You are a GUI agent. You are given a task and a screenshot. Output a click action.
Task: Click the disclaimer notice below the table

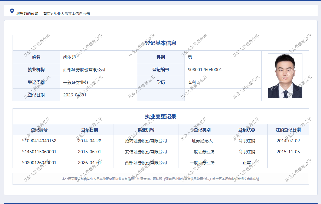[x=160, y=179]
